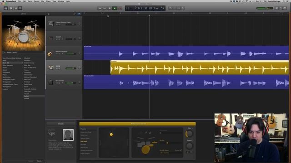Viewport: 291px width, 163px height.
Task: Toggle the Catch Playhead button
Action: 79,14
